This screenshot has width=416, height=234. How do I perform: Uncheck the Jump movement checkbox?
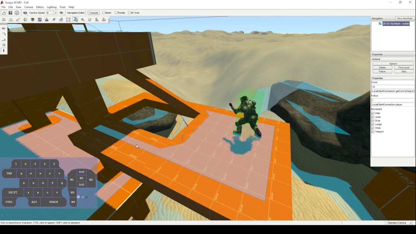(373, 117)
